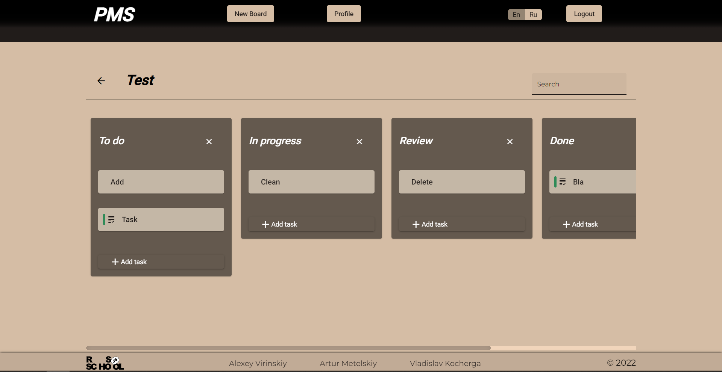
Task: Click the Search input field
Action: click(579, 84)
